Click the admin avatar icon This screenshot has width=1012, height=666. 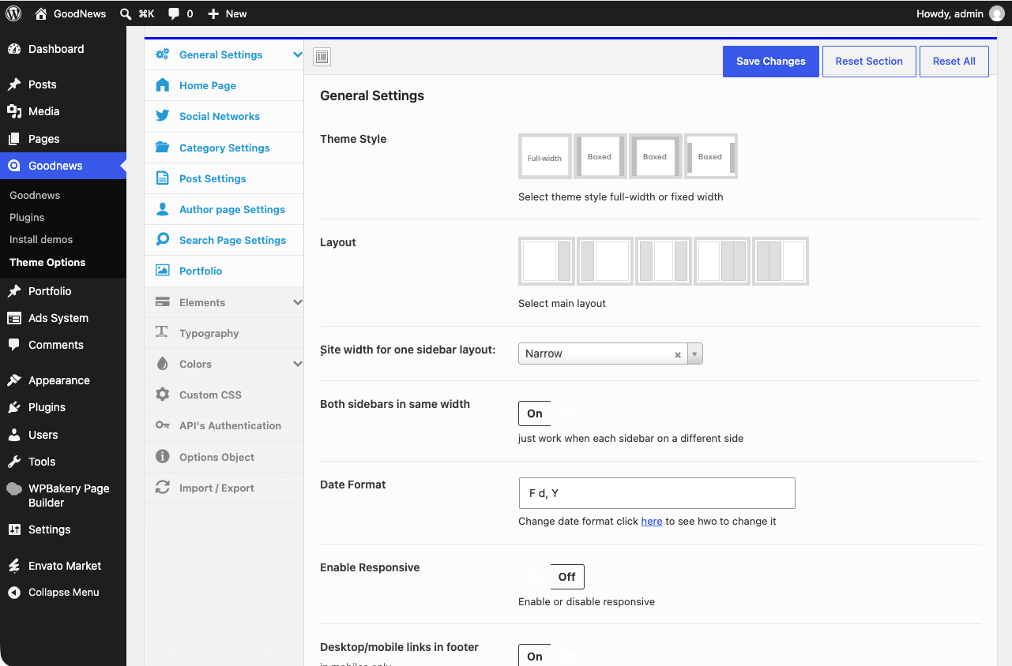[997, 13]
